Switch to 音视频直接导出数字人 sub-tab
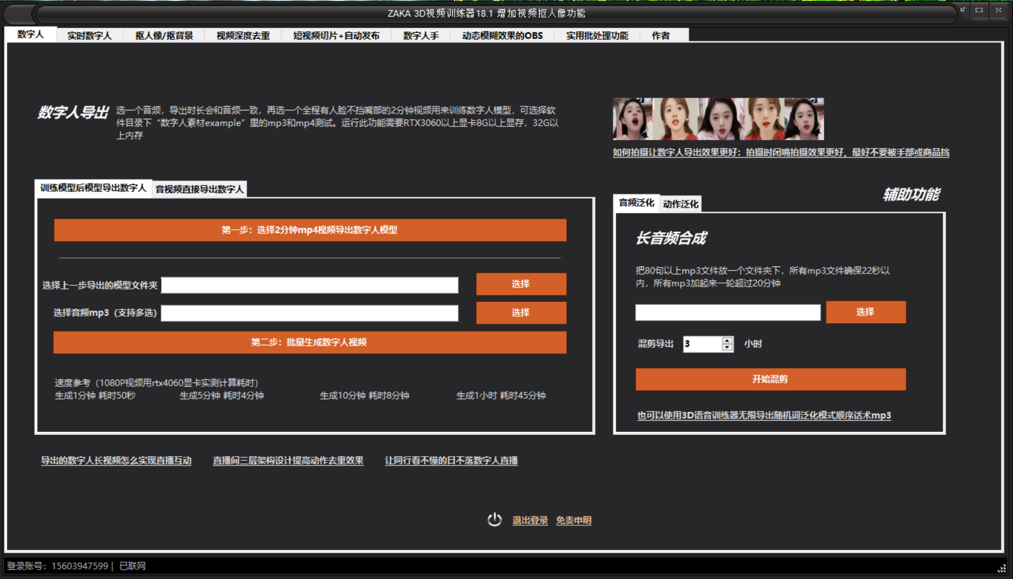 (200, 189)
